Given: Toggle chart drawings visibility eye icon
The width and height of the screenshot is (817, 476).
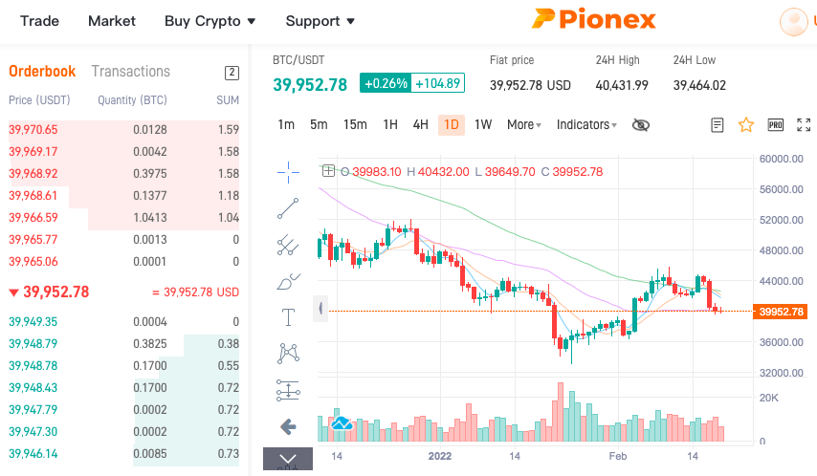Looking at the screenshot, I should pyautogui.click(x=640, y=125).
